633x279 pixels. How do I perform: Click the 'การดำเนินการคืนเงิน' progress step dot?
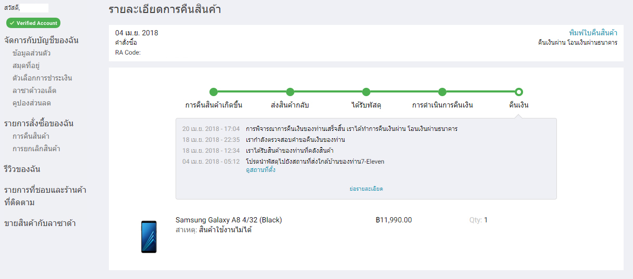pyautogui.click(x=442, y=92)
